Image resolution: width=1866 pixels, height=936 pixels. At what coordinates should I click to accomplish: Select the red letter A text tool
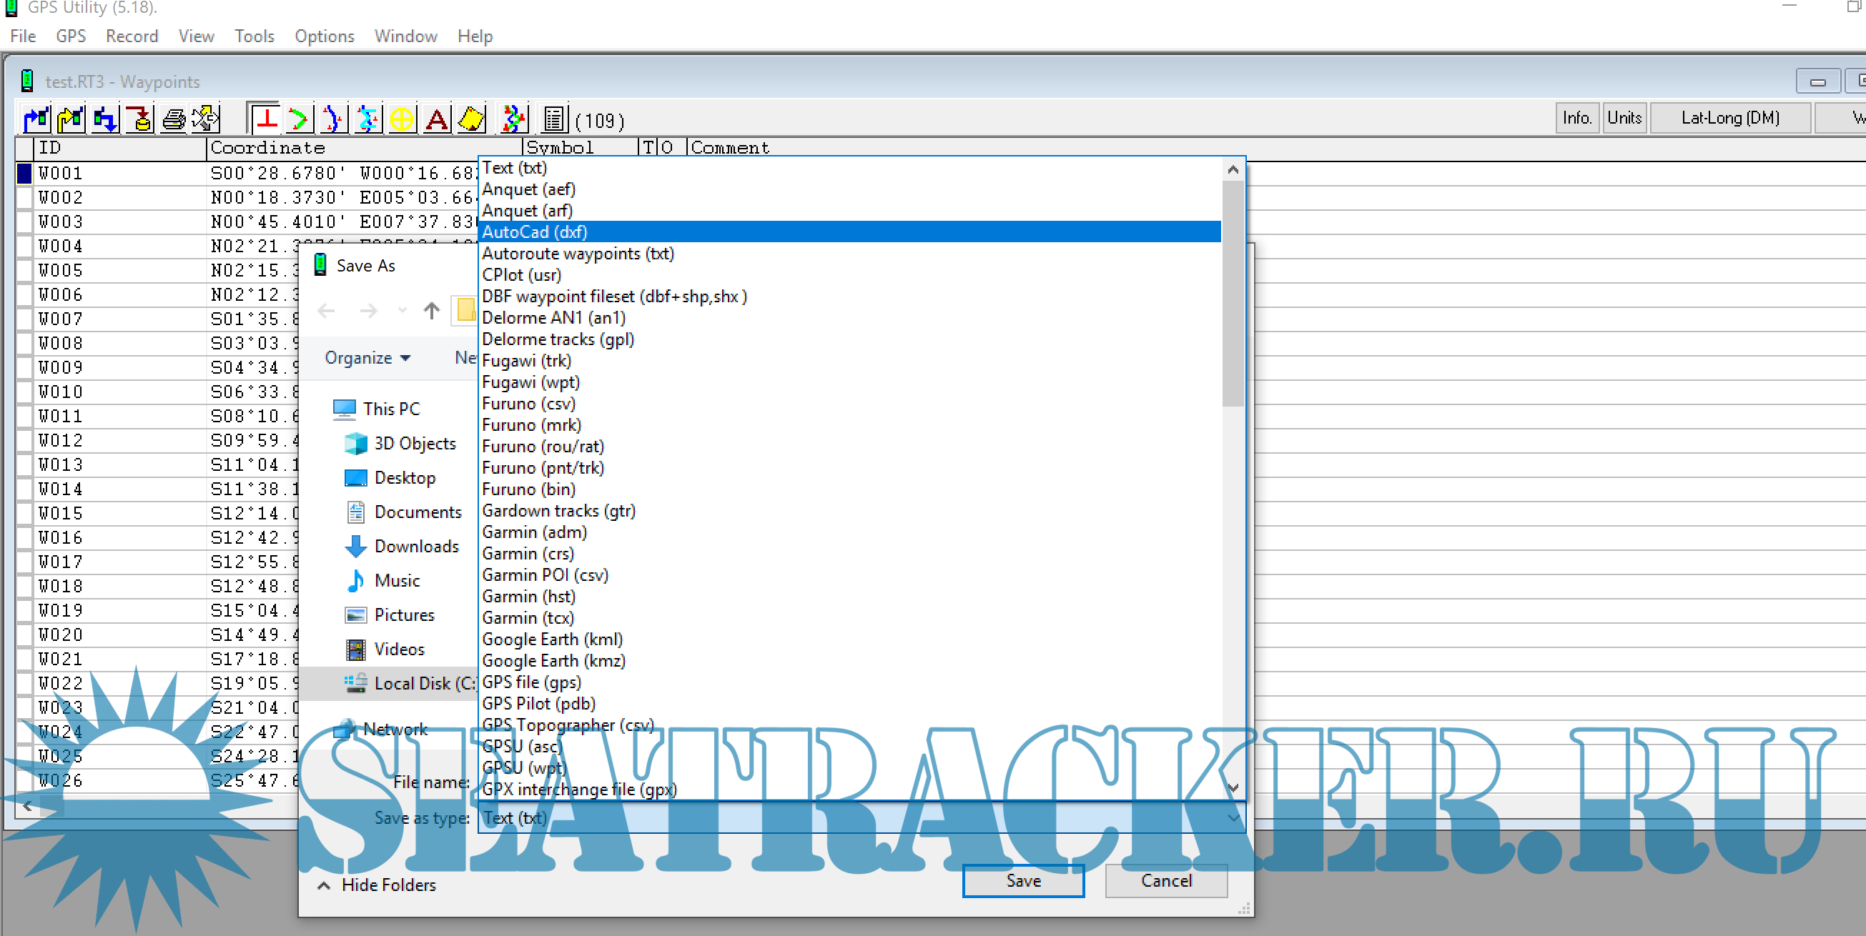tap(437, 119)
